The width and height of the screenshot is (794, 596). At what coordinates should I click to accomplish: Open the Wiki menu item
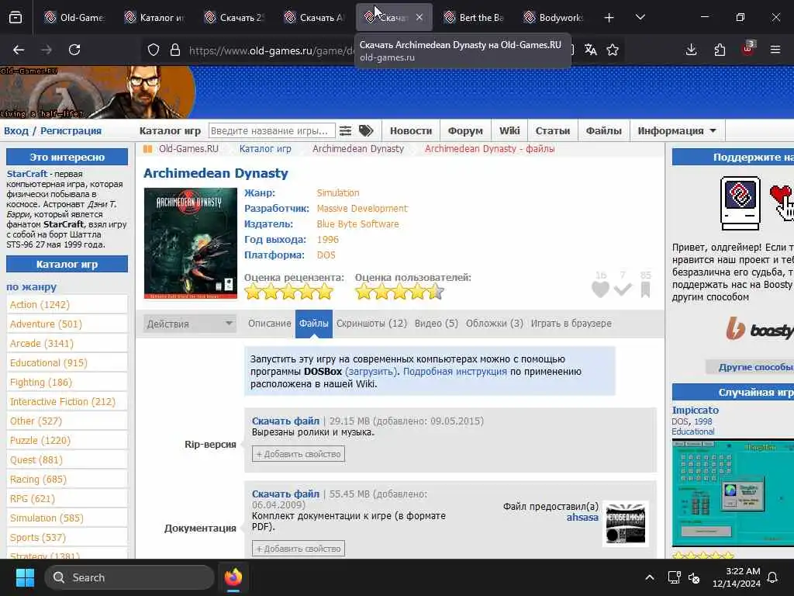(x=509, y=130)
